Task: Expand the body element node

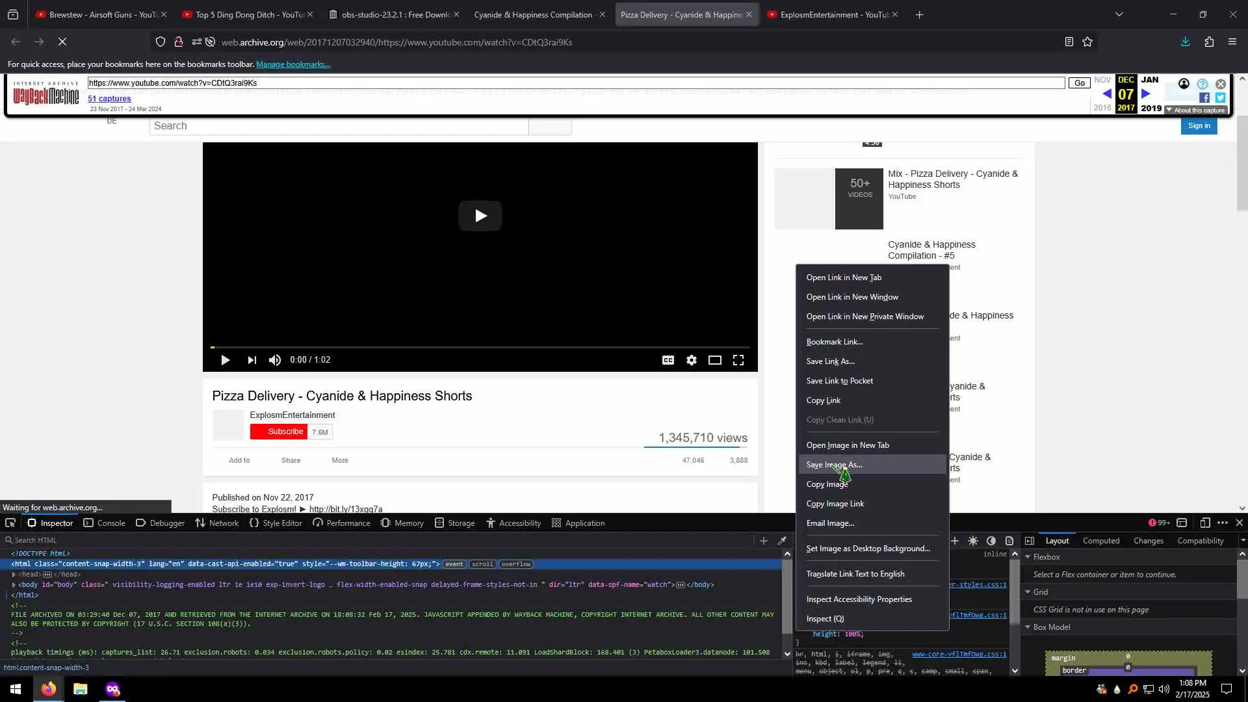Action: pos(14,584)
